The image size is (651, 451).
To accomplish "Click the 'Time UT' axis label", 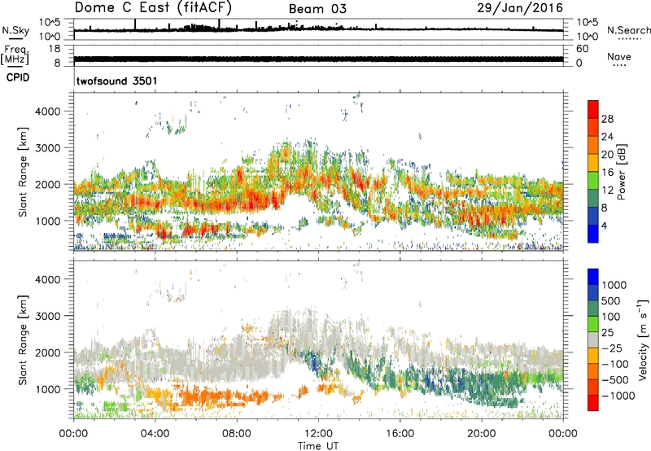I will click(318, 446).
